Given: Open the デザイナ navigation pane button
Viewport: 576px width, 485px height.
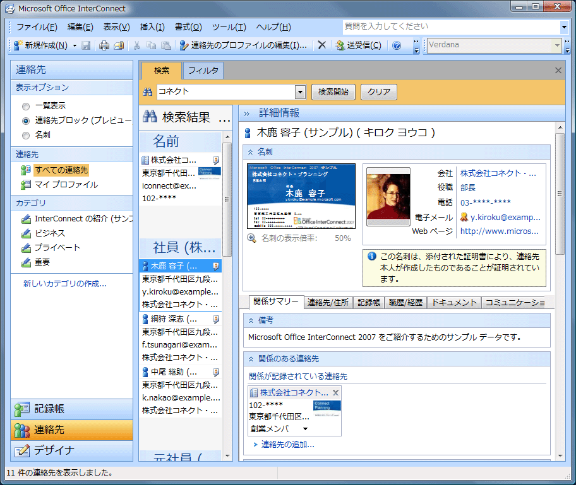Looking at the screenshot, I should point(71,450).
